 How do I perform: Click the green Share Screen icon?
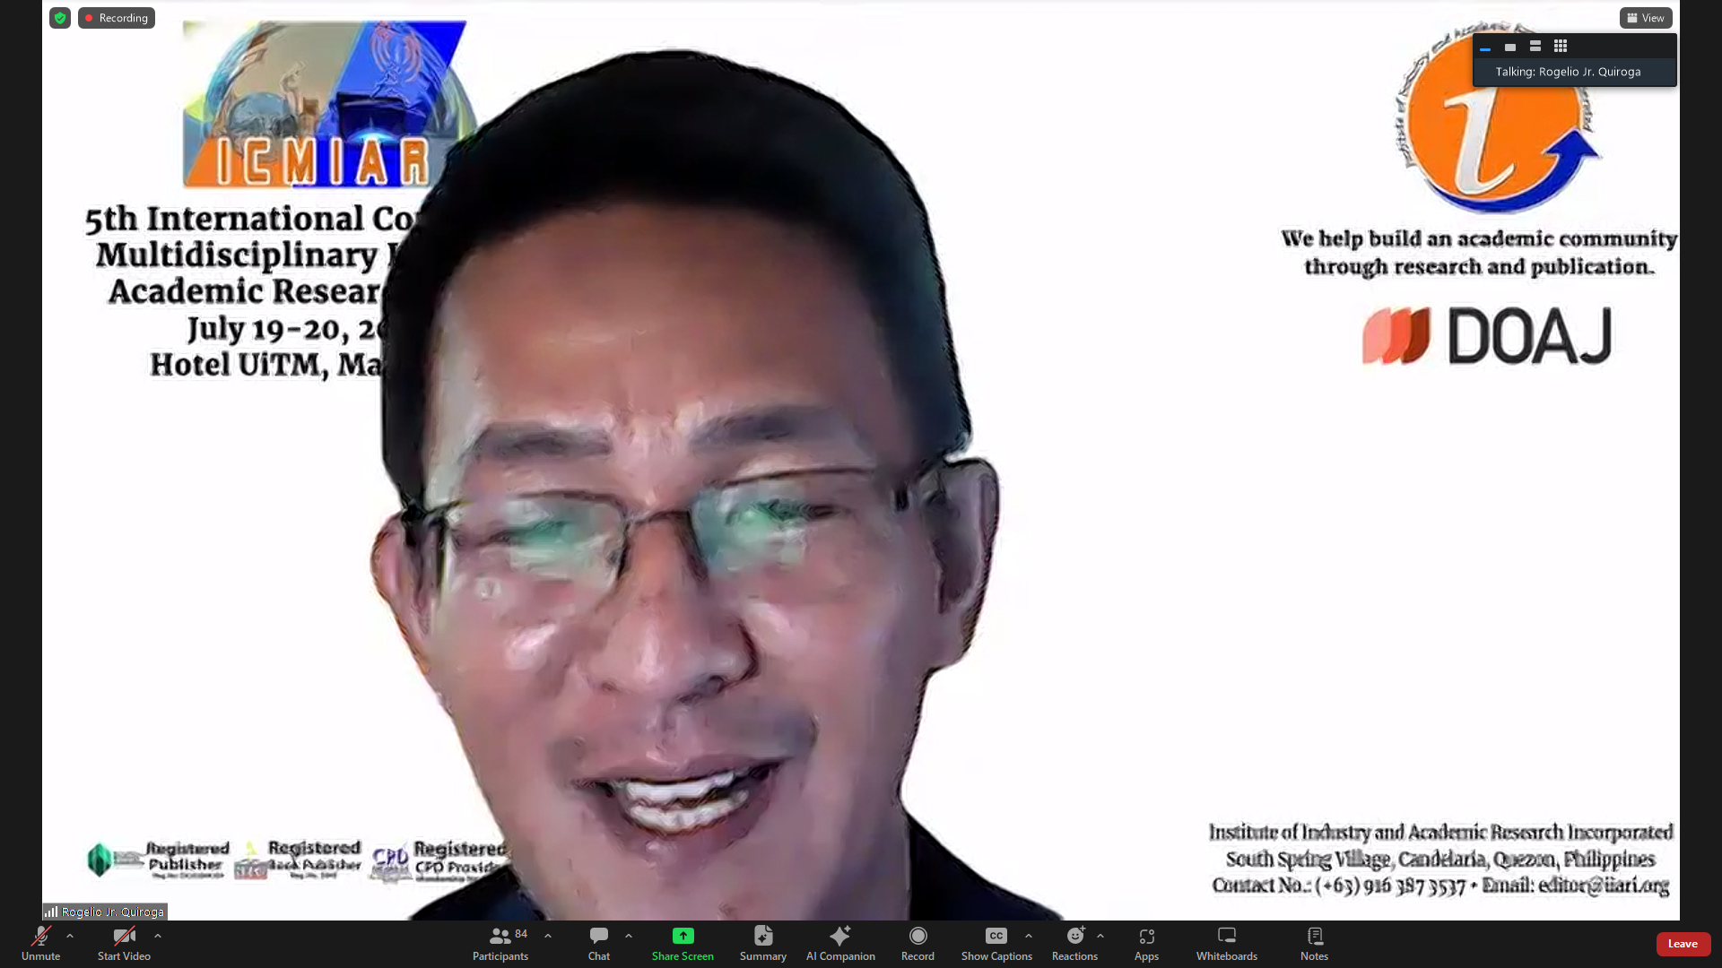[x=683, y=936]
